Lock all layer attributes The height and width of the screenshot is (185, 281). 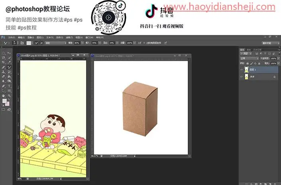[x=259, y=64]
